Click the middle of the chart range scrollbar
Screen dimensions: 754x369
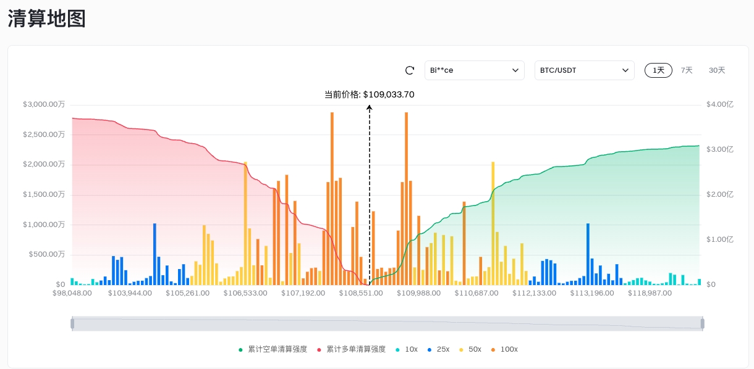[x=387, y=323]
